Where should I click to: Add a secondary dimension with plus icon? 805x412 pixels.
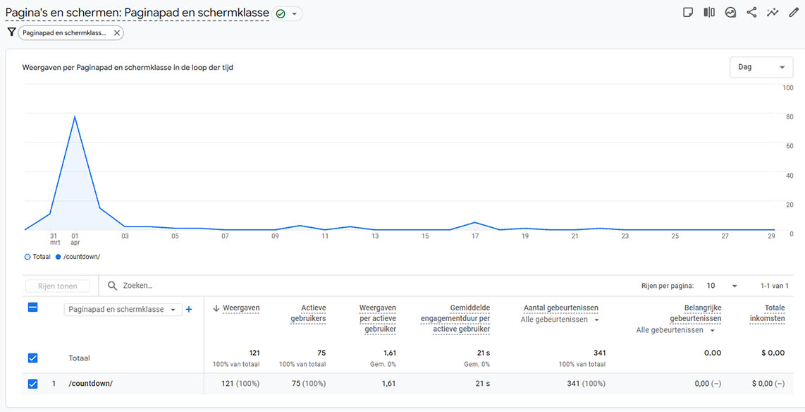(x=188, y=310)
